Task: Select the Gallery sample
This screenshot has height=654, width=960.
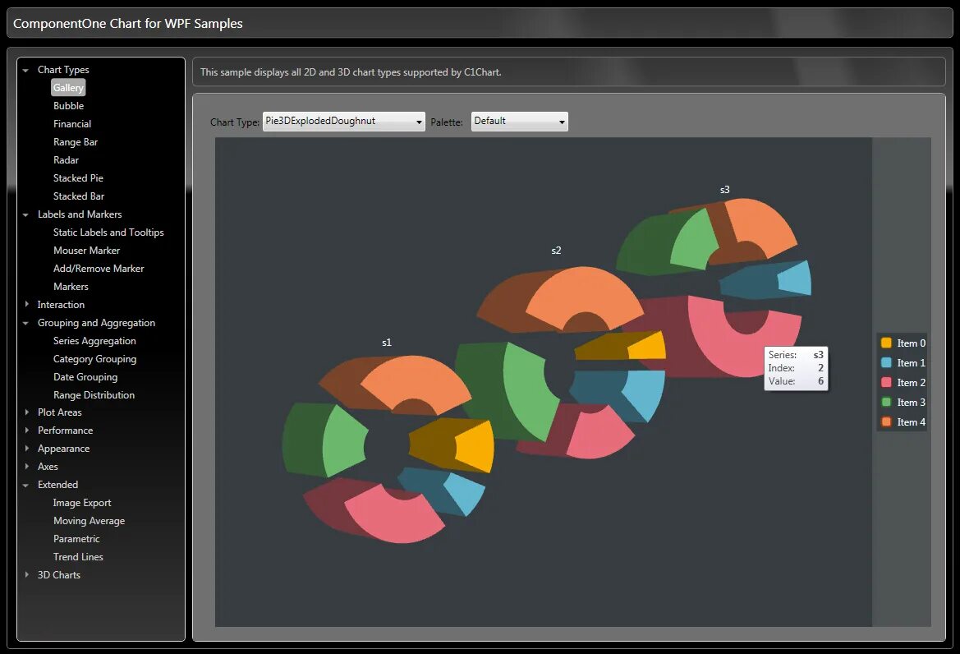Action: pos(68,88)
